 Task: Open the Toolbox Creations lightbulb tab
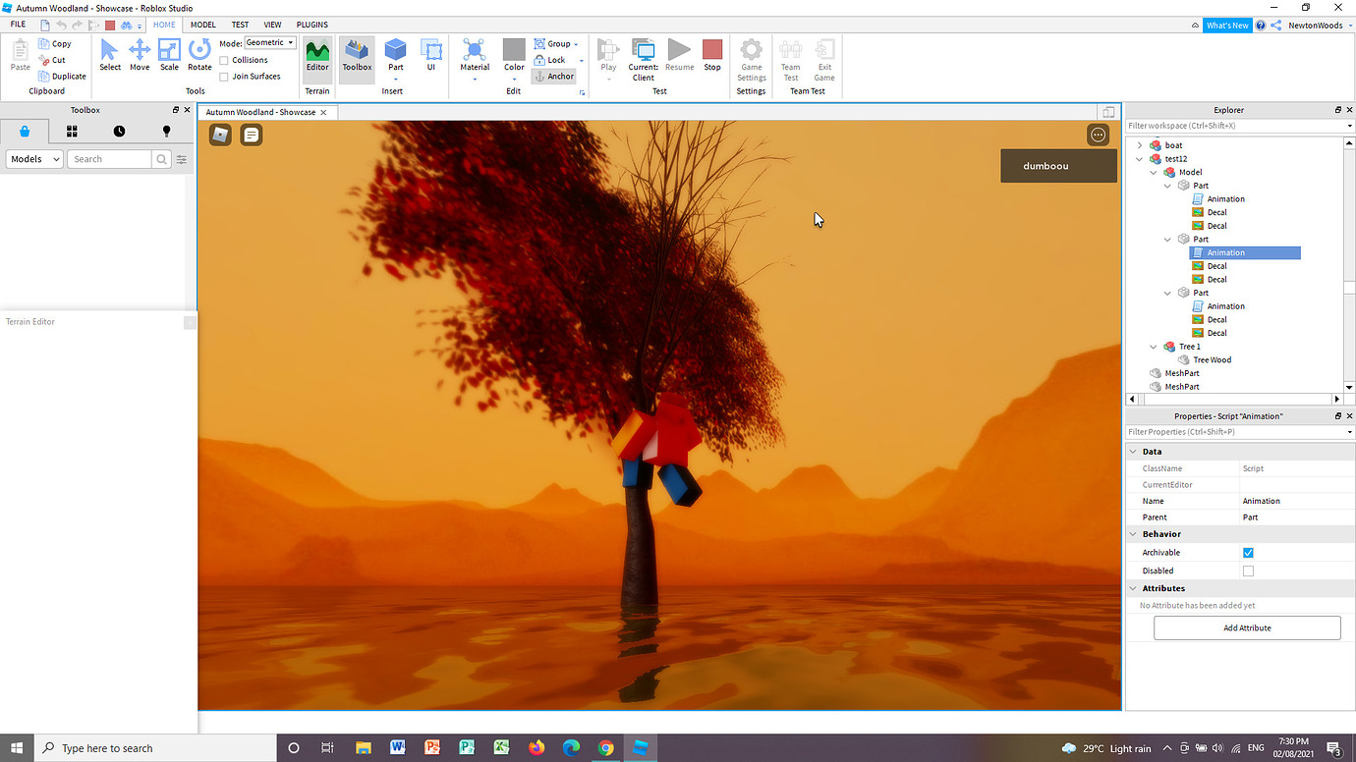166,132
